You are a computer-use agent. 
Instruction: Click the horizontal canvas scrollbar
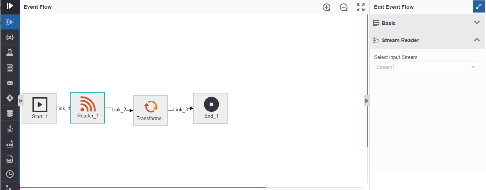pyautogui.click(x=143, y=188)
